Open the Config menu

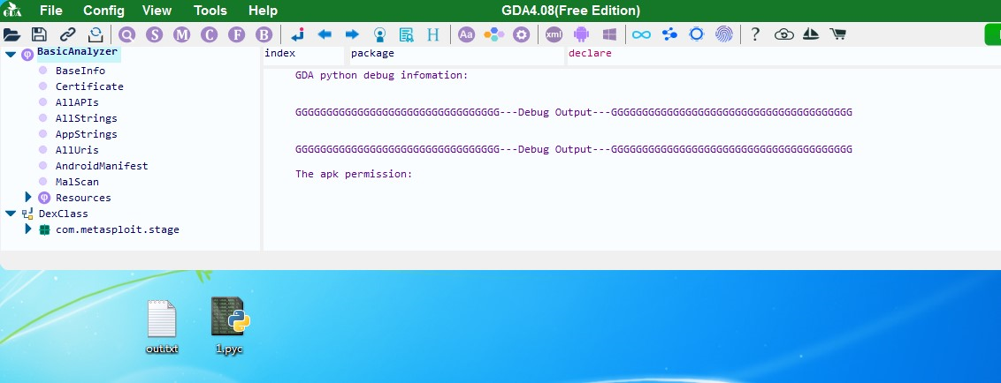104,11
